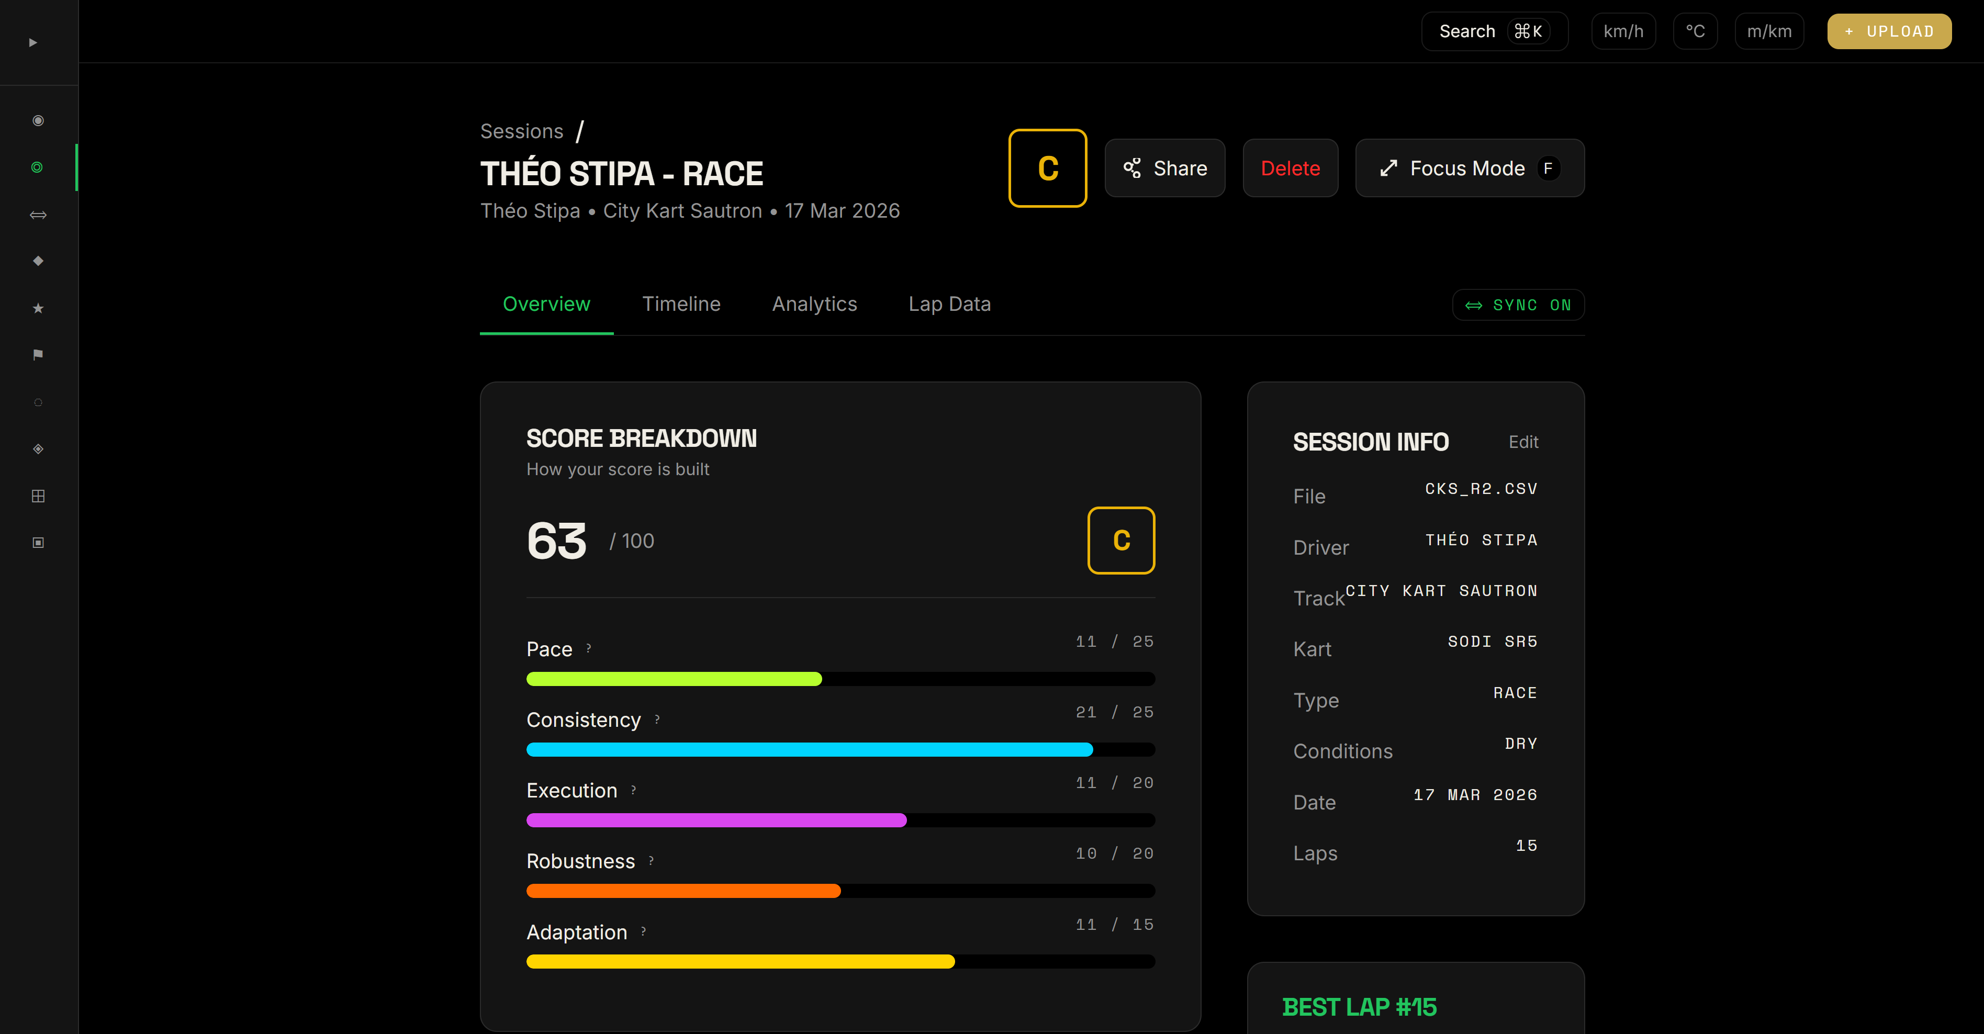Click the help icon beside Consistency
1984x1034 pixels.
click(x=657, y=719)
